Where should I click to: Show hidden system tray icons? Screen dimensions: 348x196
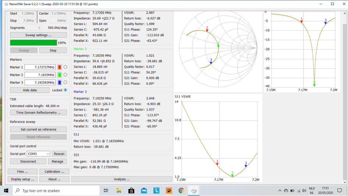280,191
